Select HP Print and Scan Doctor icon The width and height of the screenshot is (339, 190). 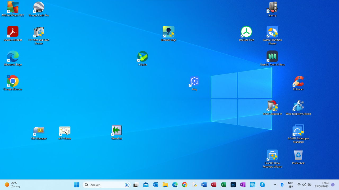coord(39,35)
